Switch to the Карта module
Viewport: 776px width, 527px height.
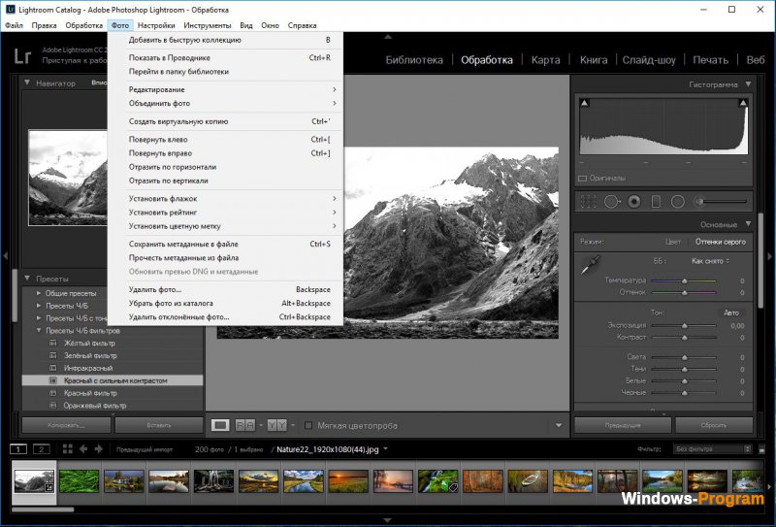[545, 60]
